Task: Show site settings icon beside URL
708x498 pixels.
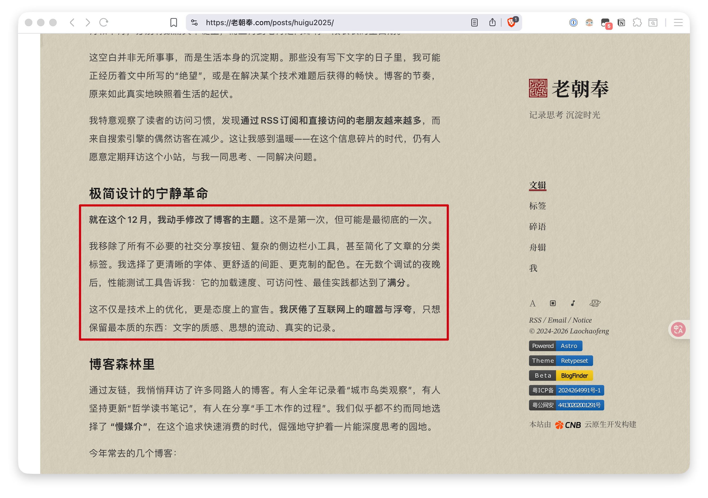Action: point(194,22)
